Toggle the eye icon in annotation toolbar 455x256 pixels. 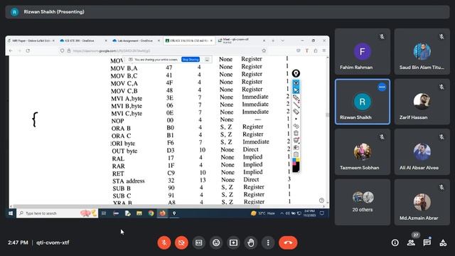click(296, 83)
